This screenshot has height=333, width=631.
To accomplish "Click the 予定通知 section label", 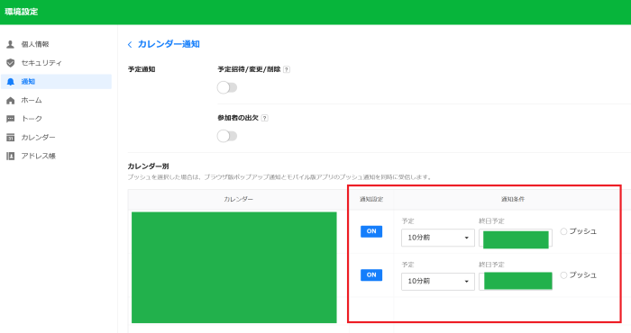I will point(142,69).
